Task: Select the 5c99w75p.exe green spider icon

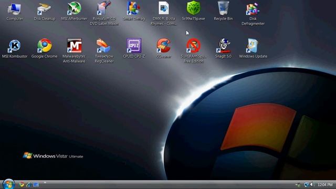Action: point(193,11)
